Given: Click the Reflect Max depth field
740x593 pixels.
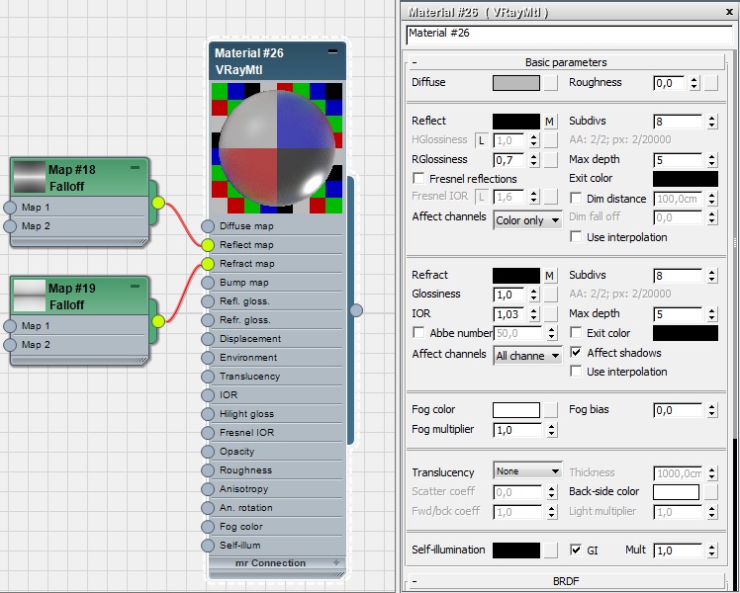Looking at the screenshot, I should tap(678, 160).
